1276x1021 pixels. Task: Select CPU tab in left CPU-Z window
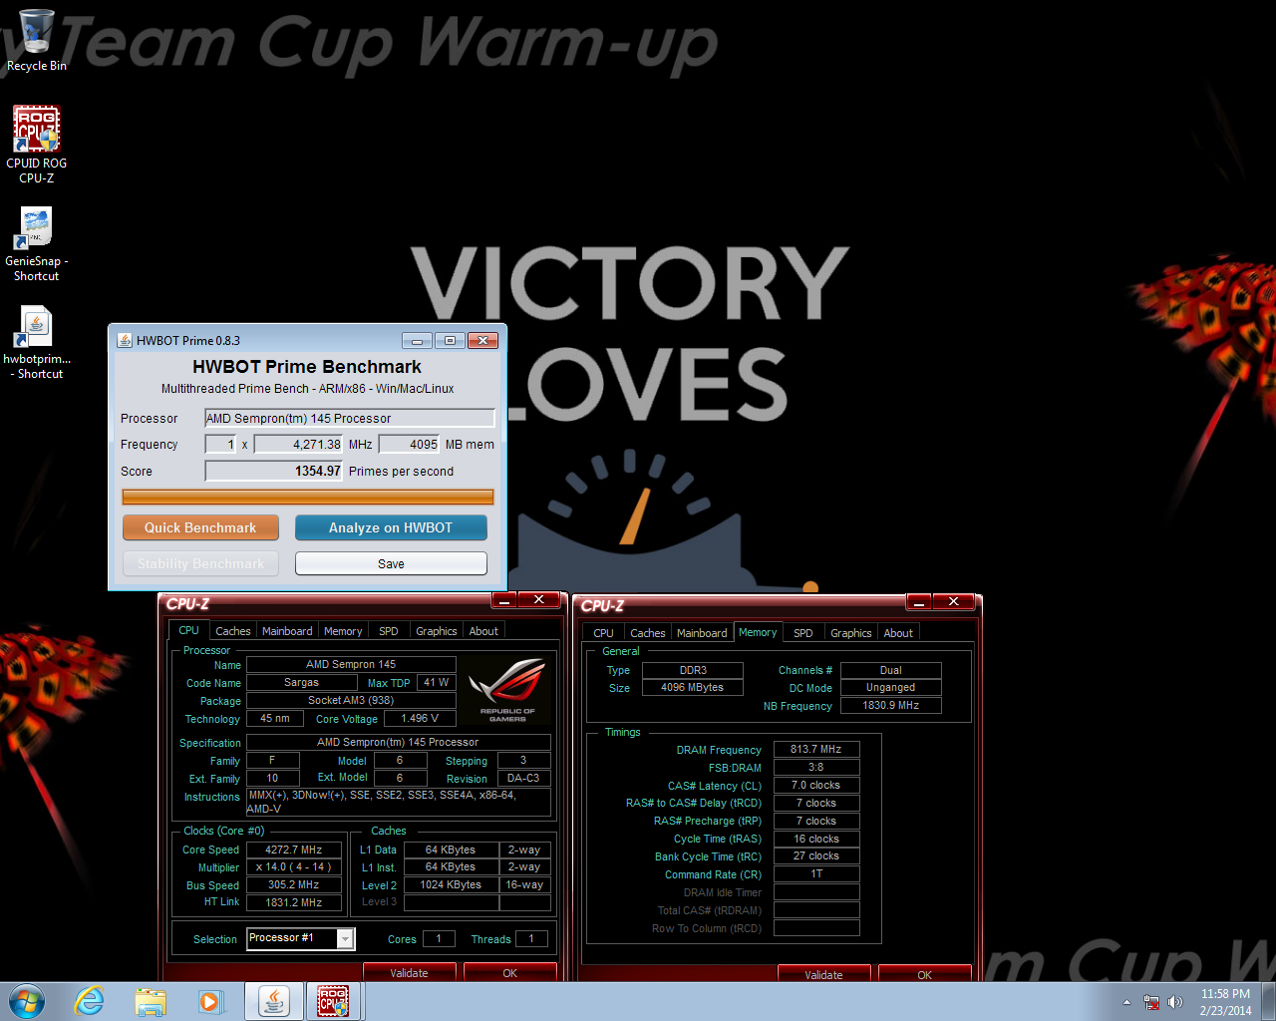pos(188,630)
